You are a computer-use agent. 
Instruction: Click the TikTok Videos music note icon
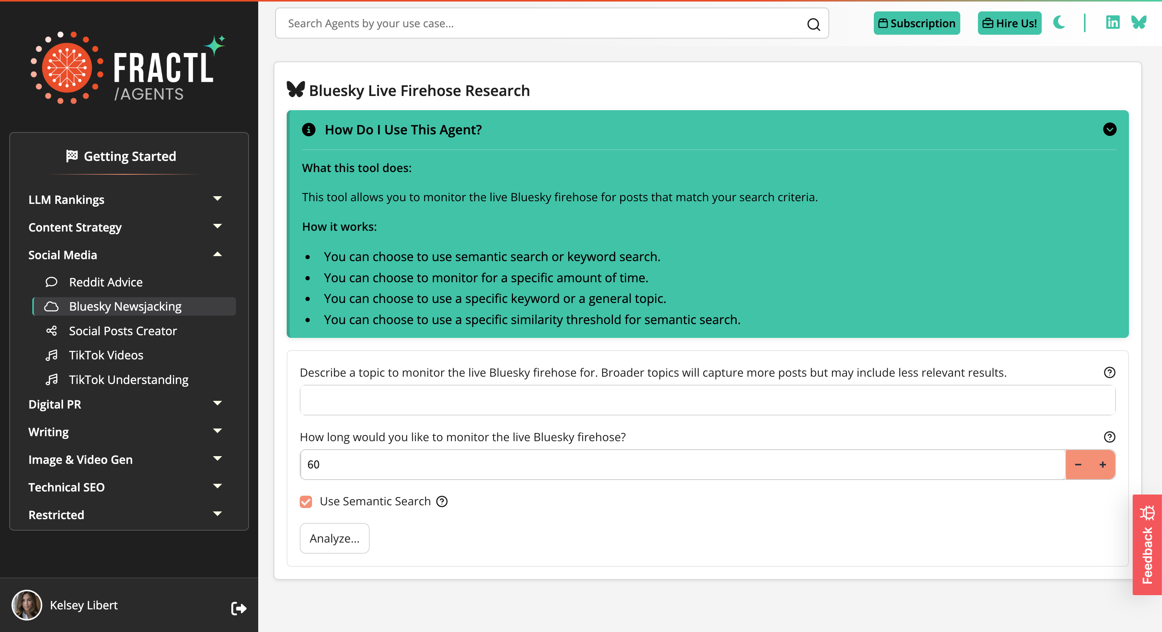pyautogui.click(x=51, y=355)
